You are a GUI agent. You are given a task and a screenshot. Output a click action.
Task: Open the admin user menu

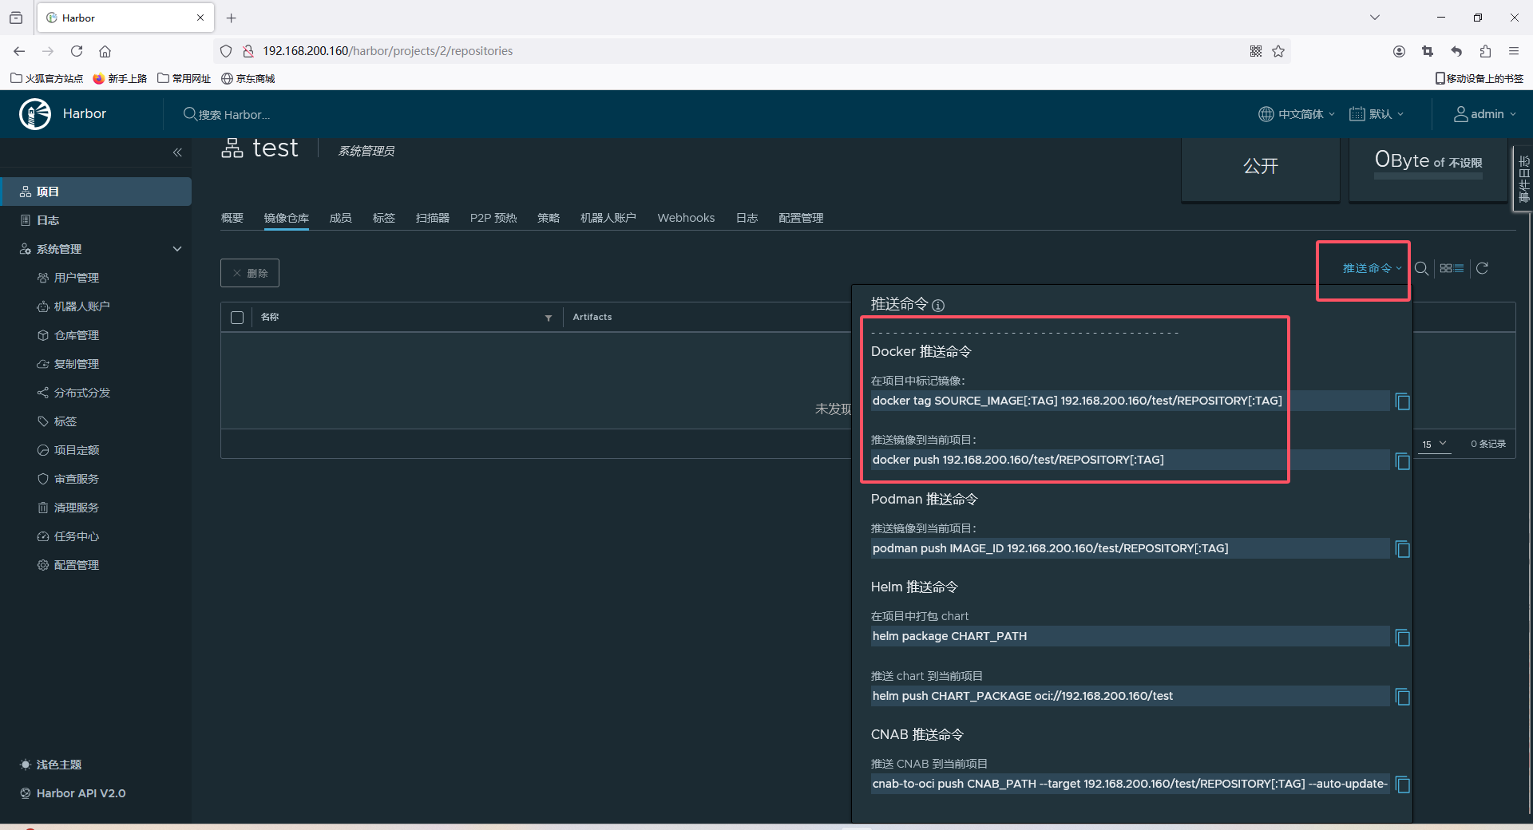tap(1485, 114)
